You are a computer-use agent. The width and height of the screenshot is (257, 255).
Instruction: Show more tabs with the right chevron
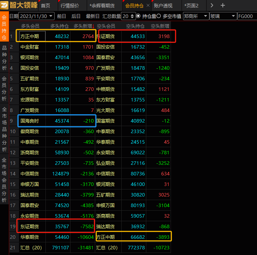212,5
